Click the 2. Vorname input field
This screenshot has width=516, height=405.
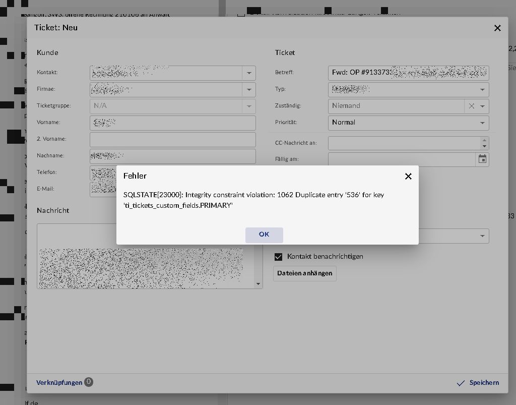(173, 140)
